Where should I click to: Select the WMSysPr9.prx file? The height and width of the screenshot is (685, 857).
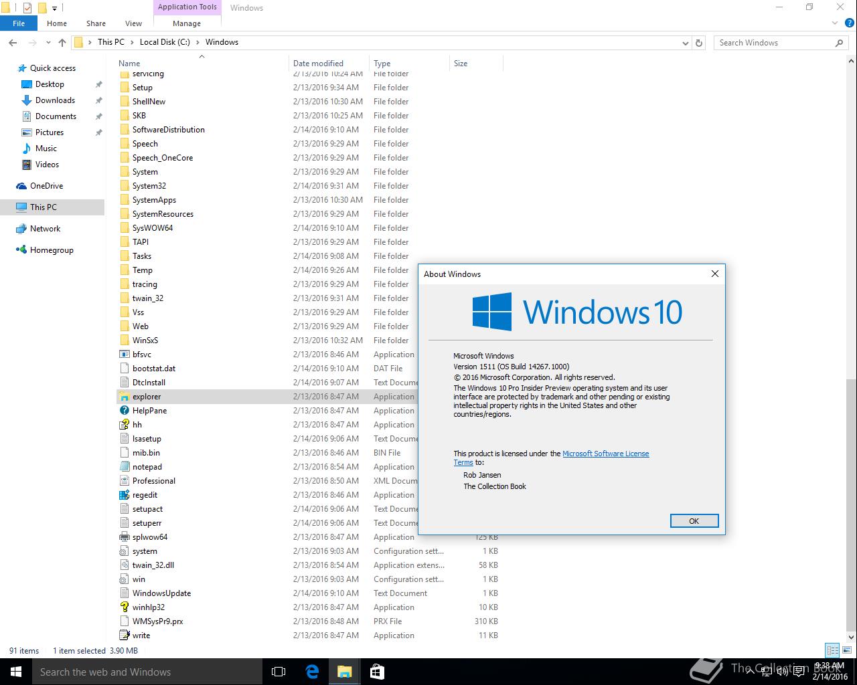157,621
